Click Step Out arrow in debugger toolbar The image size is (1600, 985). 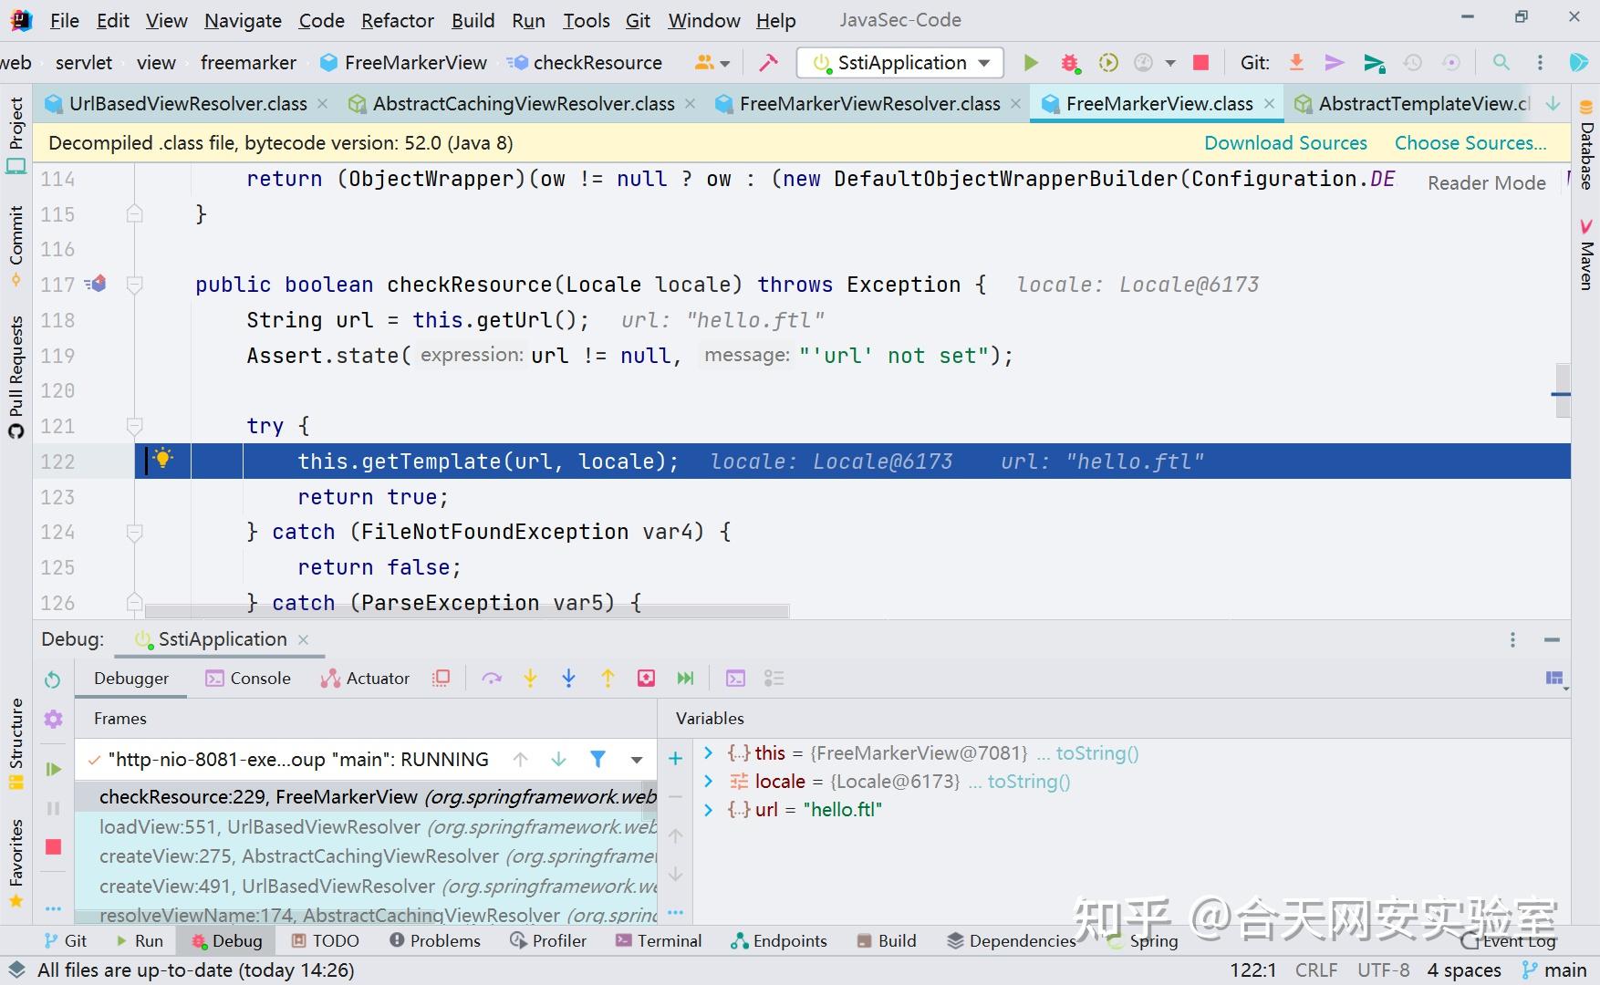coord(608,679)
